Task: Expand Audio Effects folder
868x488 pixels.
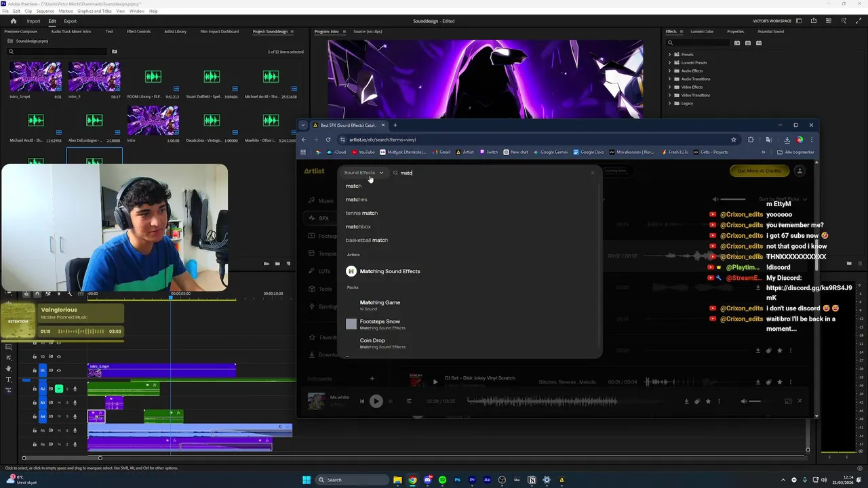Action: coord(670,70)
